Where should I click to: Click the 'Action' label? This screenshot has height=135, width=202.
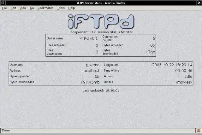click(108, 76)
